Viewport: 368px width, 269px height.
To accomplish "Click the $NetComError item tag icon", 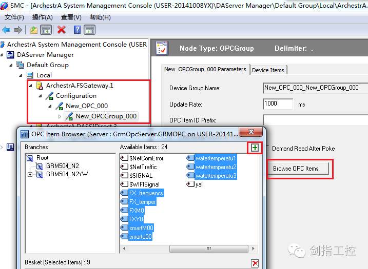I will [124, 158].
